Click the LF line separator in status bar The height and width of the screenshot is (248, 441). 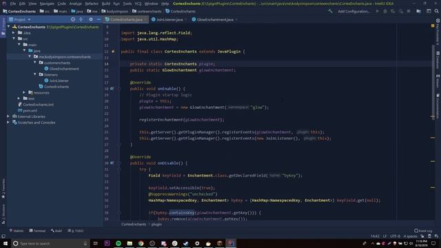[x=384, y=236]
